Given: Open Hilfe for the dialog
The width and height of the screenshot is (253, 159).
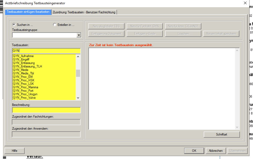Looking at the screenshot, I should 14,151.
